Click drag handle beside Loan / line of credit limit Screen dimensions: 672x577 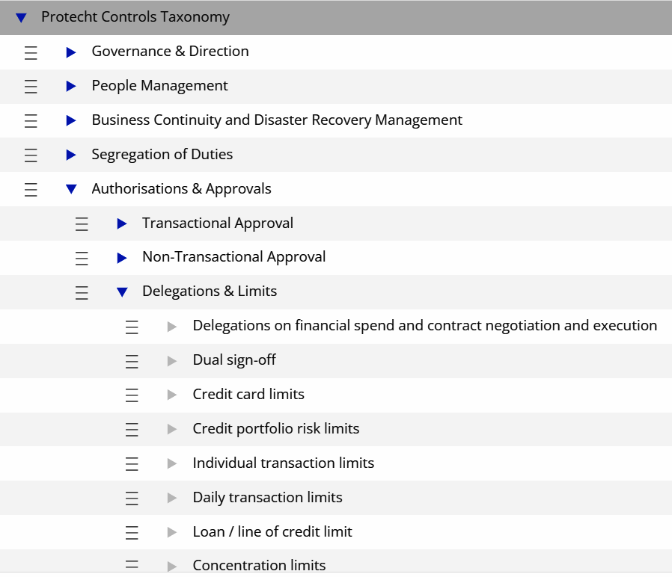tap(132, 533)
